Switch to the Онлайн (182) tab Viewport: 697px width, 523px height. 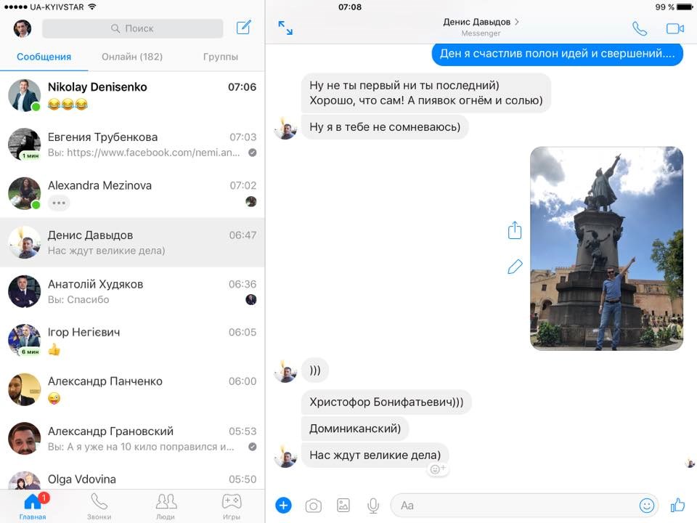(x=132, y=57)
